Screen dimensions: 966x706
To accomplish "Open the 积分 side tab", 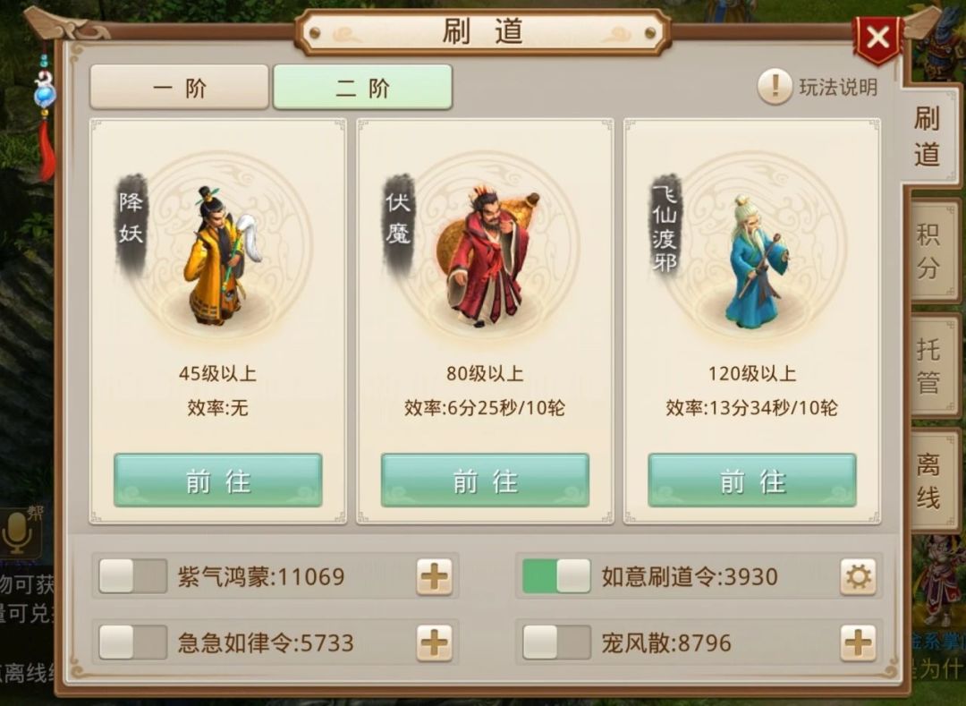I will (930, 251).
